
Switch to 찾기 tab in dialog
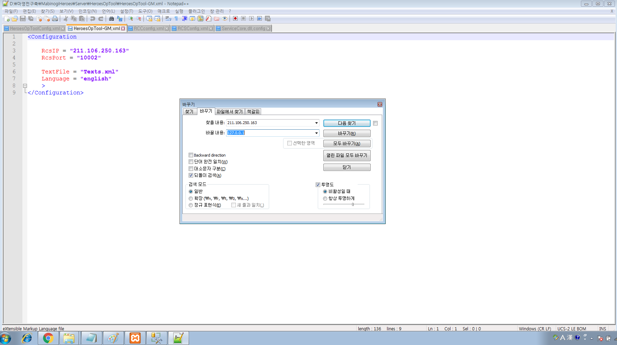pos(189,112)
